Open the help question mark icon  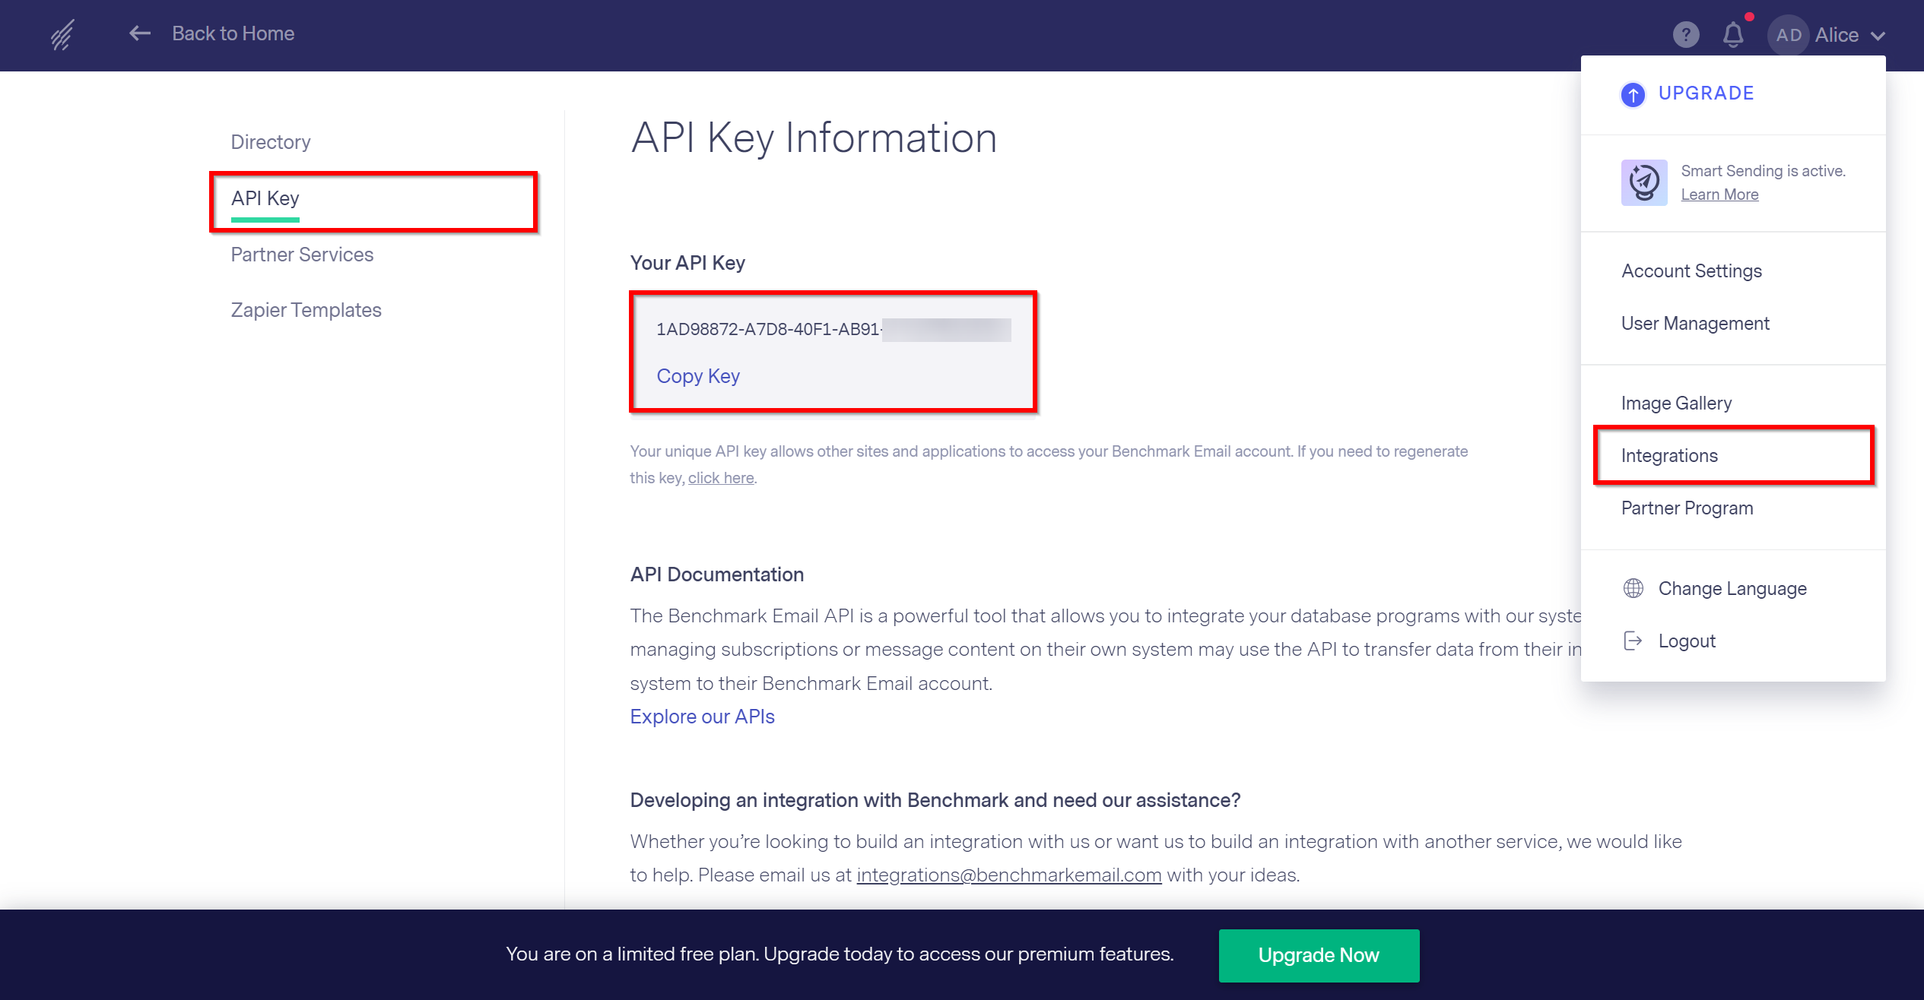(1686, 34)
